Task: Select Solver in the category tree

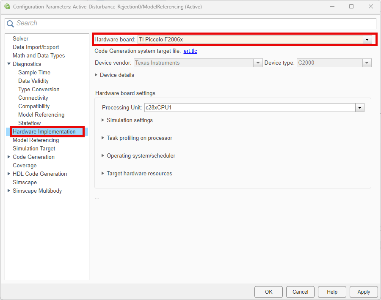Action: coord(21,39)
